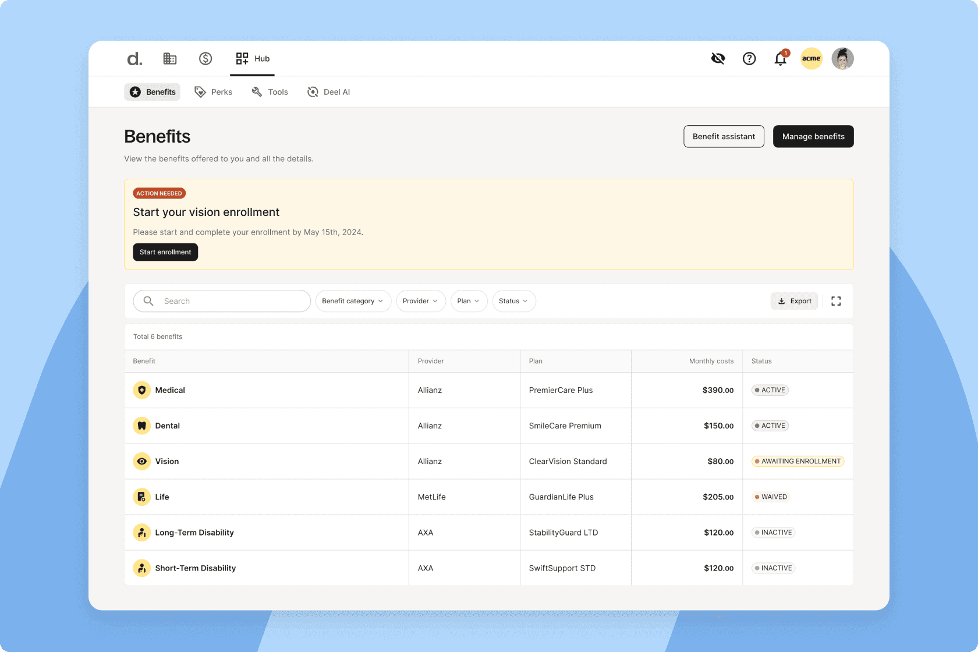Click the Benefit assistant button
The width and height of the screenshot is (978, 652).
coord(724,136)
